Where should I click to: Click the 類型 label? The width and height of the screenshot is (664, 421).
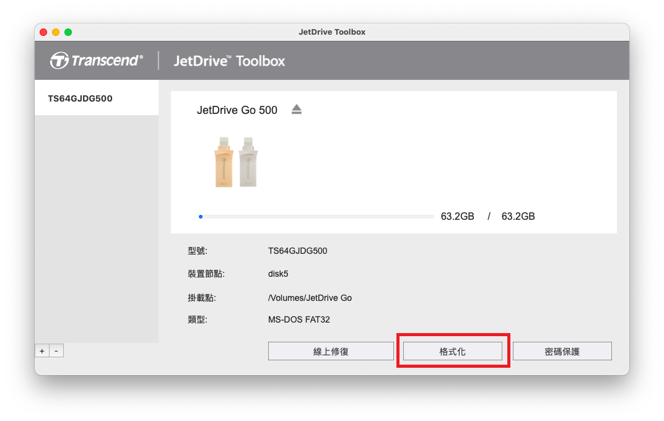click(198, 319)
